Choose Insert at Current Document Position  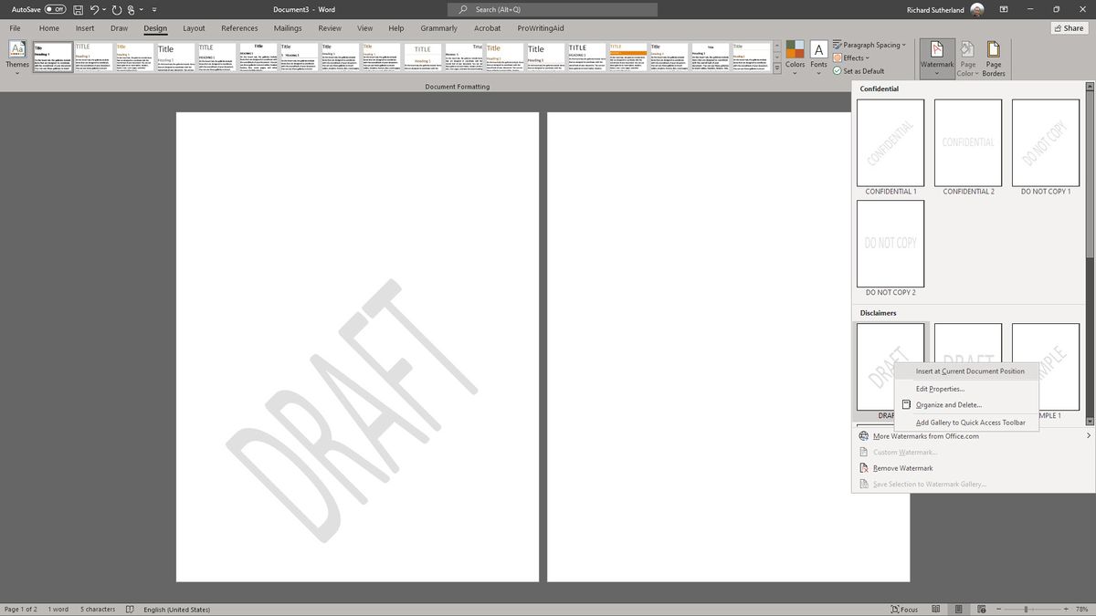point(969,371)
